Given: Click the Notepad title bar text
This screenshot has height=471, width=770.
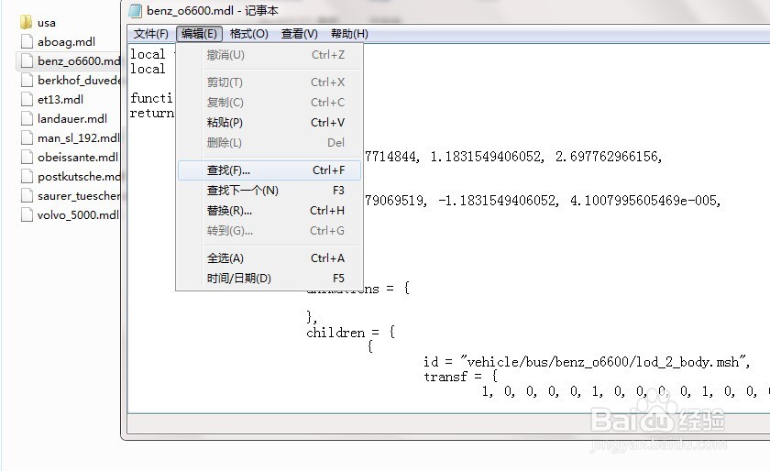Looking at the screenshot, I should tap(213, 10).
